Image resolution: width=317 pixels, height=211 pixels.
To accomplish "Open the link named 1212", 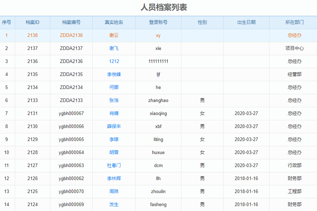I will (114, 61).
